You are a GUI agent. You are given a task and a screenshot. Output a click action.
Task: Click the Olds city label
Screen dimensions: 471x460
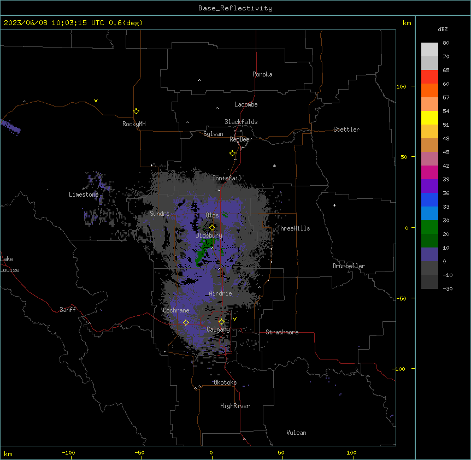coord(212,215)
